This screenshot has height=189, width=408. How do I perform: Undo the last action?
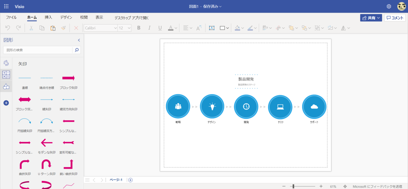pyautogui.click(x=8, y=28)
